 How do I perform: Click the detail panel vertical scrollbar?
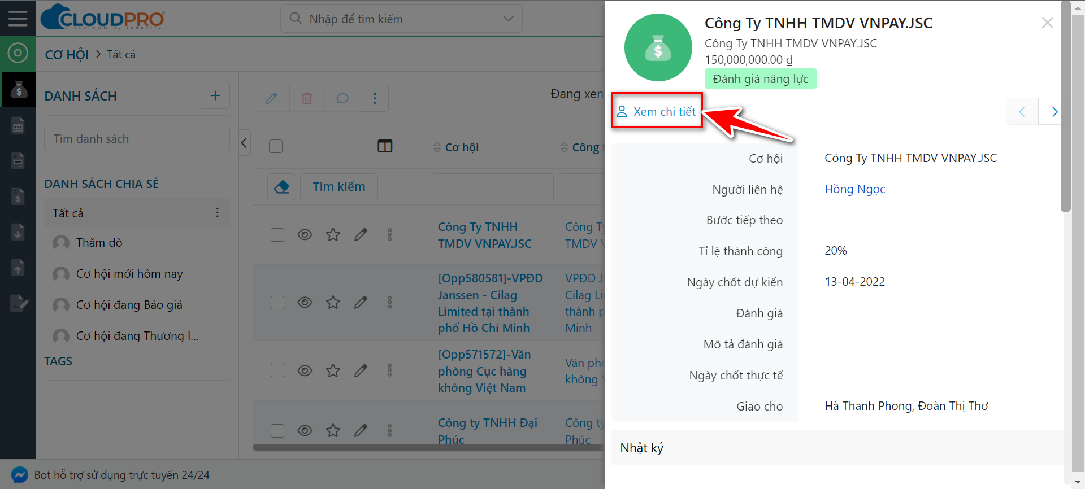tap(1066, 107)
